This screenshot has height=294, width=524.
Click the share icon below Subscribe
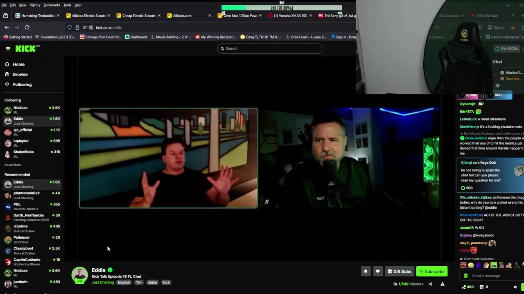point(430,284)
